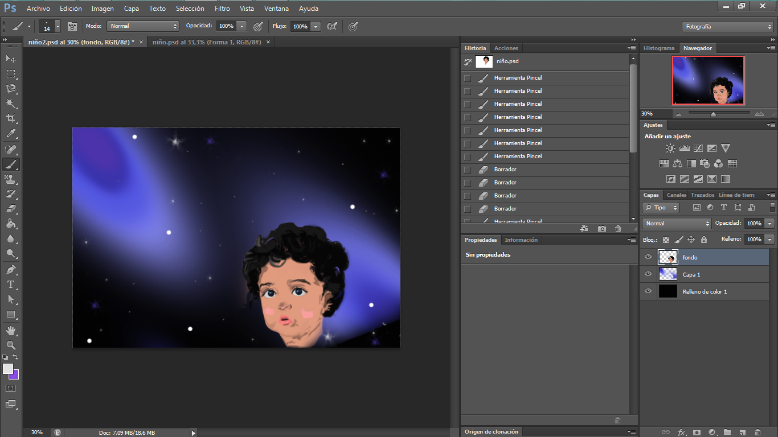Open the Flujo slider dropdown
Viewport: 778px width, 437px height.
[x=316, y=26]
